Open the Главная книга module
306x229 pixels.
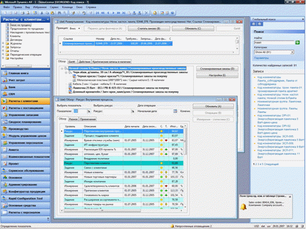coord(25,73)
